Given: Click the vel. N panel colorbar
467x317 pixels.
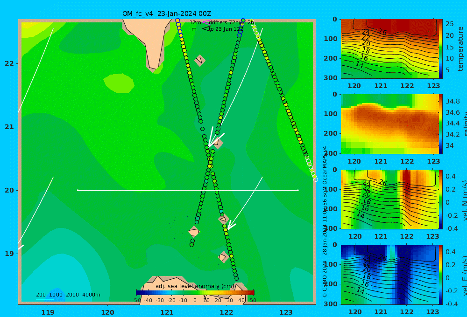Looking at the screenshot, I should pos(440,199).
